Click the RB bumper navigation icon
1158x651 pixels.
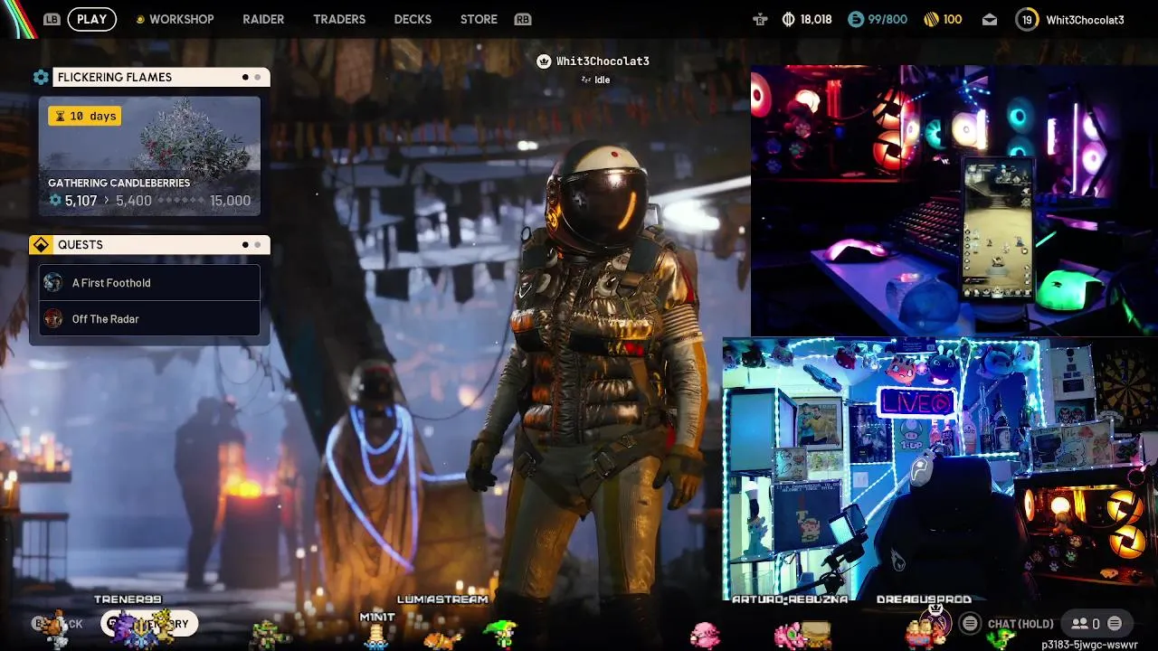[x=522, y=19]
